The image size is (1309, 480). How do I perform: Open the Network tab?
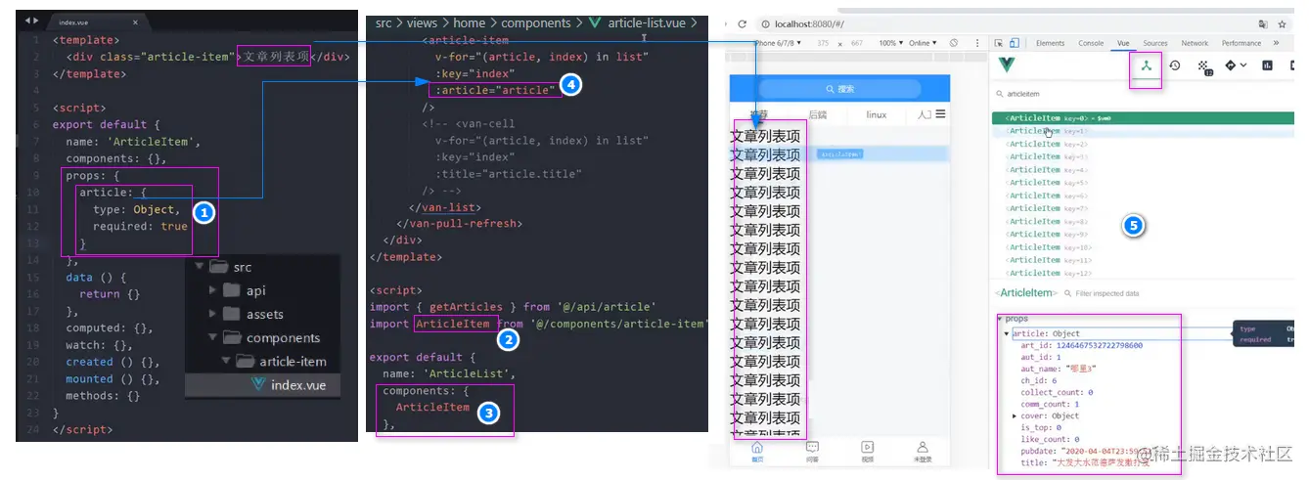pyautogui.click(x=1195, y=43)
